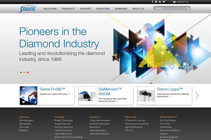
Task: Open footer Newsroom link
Action: [x=95, y=127]
